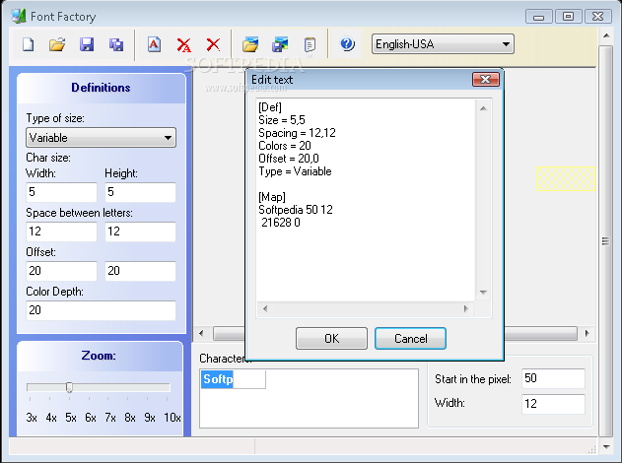Click the Char size Width field
This screenshot has height=463, width=622.
[61, 192]
